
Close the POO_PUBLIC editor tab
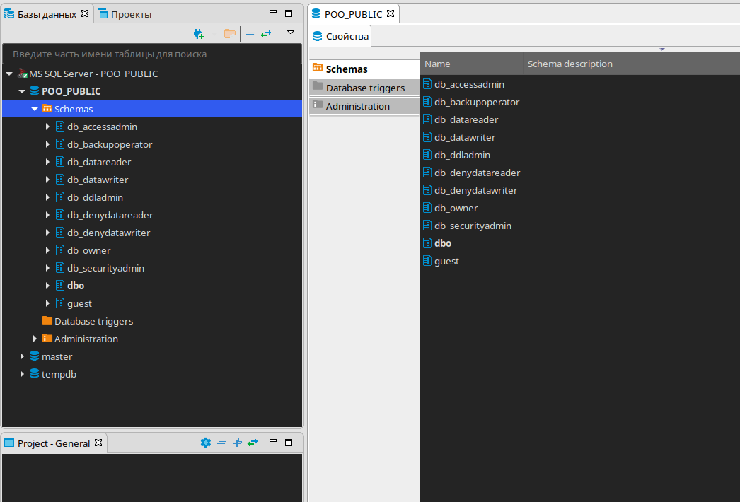point(391,13)
